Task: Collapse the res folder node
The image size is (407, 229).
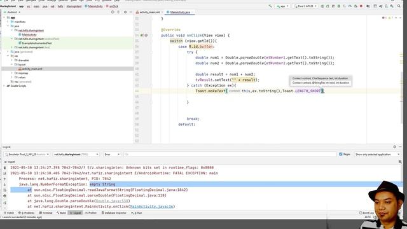Action: point(8,56)
